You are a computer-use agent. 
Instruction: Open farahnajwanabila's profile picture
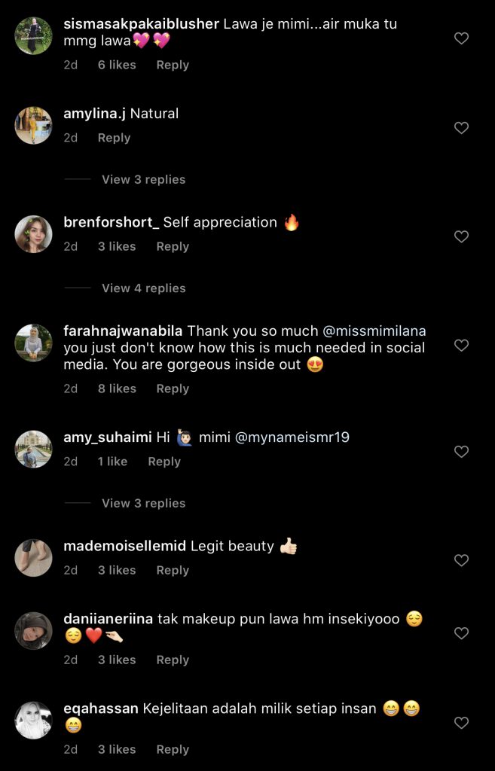pos(33,344)
